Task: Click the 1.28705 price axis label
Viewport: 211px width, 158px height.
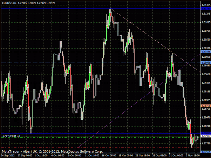Action: [x=206, y=109]
